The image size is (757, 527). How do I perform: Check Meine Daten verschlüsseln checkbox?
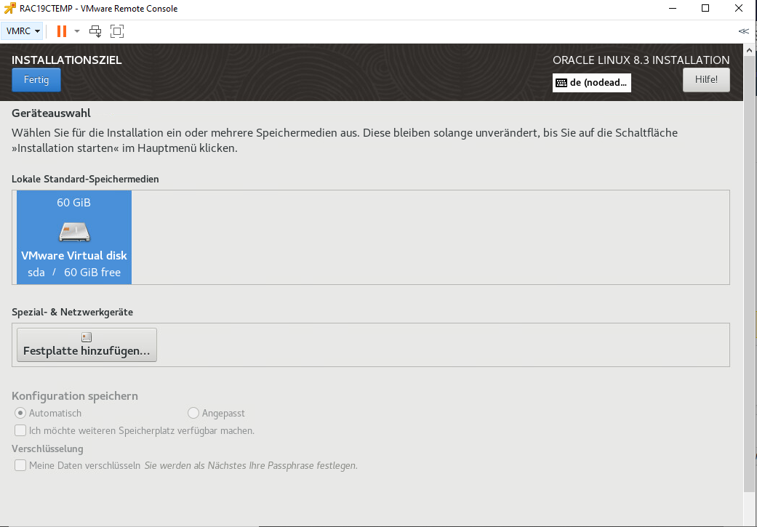tap(20, 465)
